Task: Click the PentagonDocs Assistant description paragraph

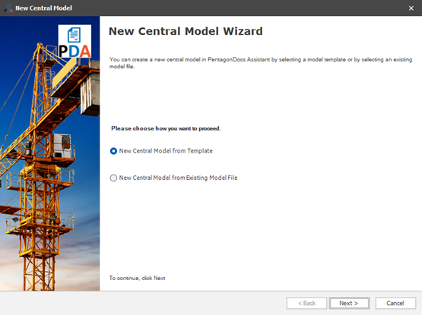Action: click(x=261, y=63)
